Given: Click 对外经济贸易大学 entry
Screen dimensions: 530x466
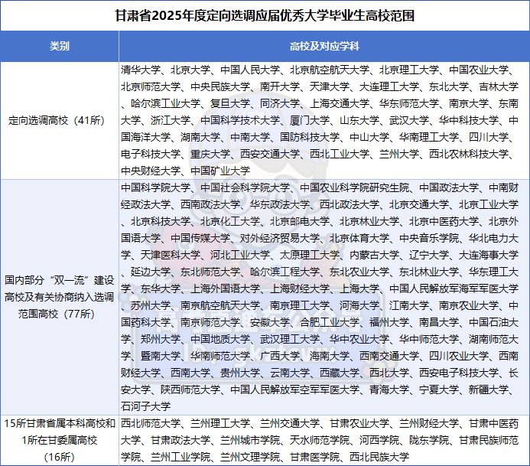Looking at the screenshot, I should pyautogui.click(x=280, y=239).
